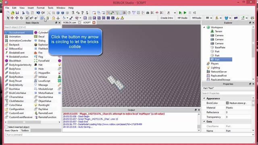The height and width of the screenshot is (145, 258).
Task: Toggle the Anchor tool
Action: pyautogui.click(x=58, y=18)
